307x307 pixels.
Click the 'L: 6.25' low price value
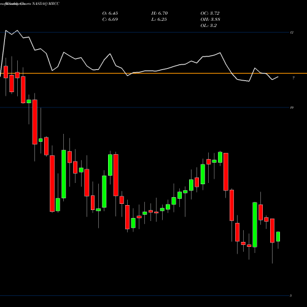(159, 20)
